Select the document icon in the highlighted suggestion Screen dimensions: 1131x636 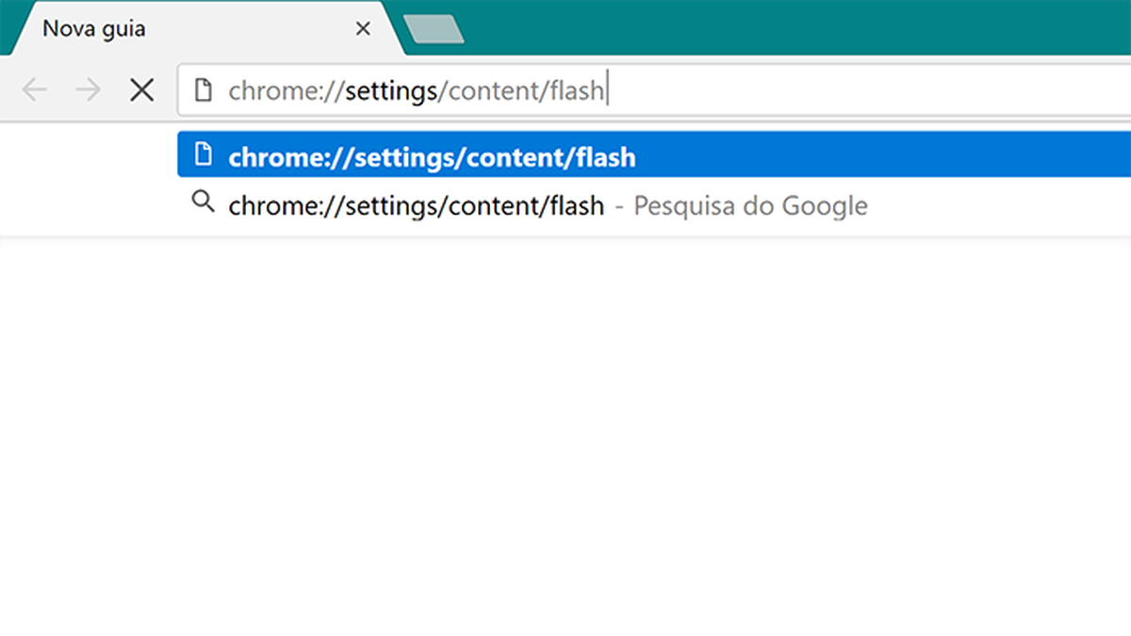201,155
